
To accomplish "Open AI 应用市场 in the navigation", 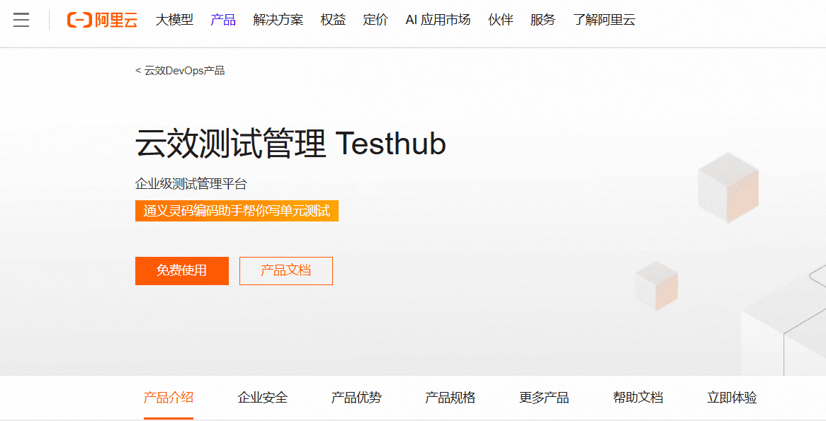I will pyautogui.click(x=438, y=20).
